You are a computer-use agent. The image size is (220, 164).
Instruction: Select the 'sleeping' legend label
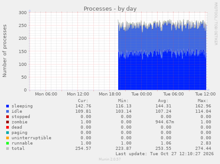coord(22,106)
